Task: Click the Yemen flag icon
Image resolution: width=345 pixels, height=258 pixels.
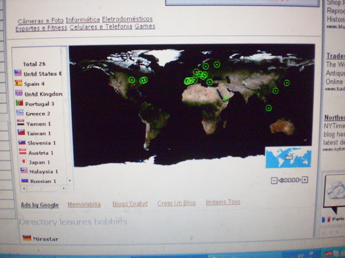Action: [21, 122]
